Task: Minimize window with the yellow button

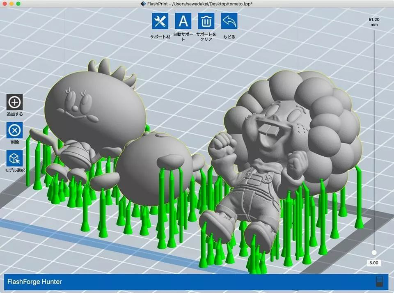Action: click(11, 4)
